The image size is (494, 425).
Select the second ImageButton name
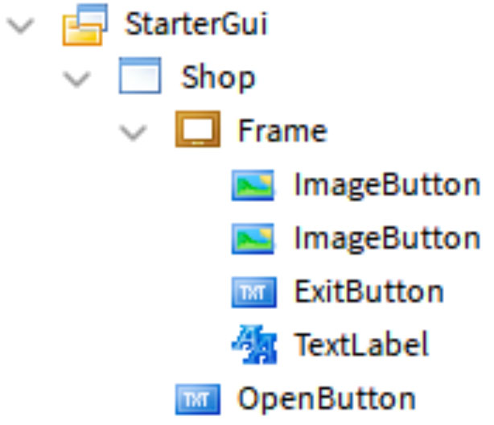387,240
